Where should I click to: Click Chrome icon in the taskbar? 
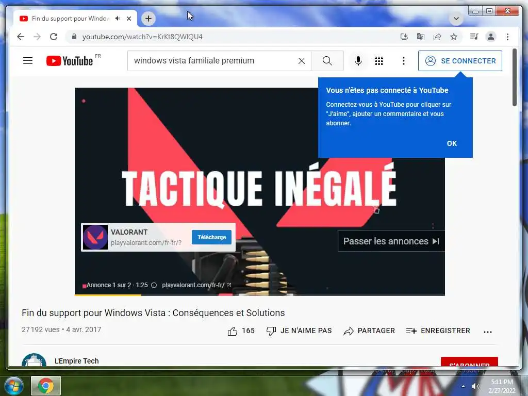pyautogui.click(x=46, y=386)
